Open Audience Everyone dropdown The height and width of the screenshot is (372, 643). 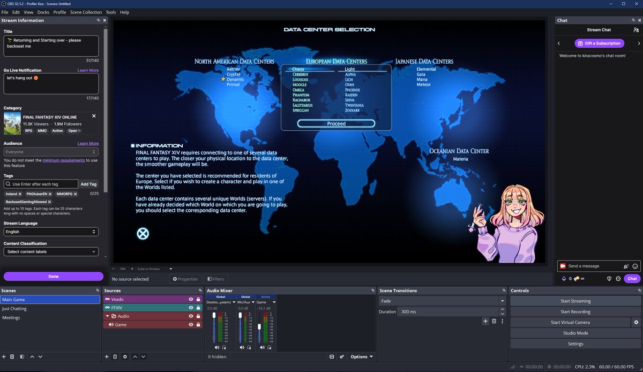[x=51, y=152]
